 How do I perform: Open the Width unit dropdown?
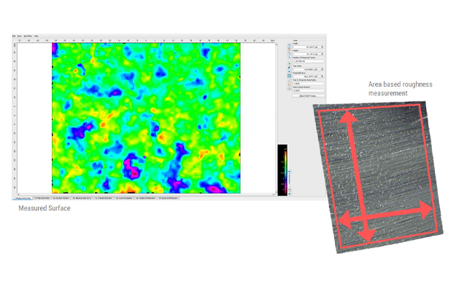pos(319,47)
